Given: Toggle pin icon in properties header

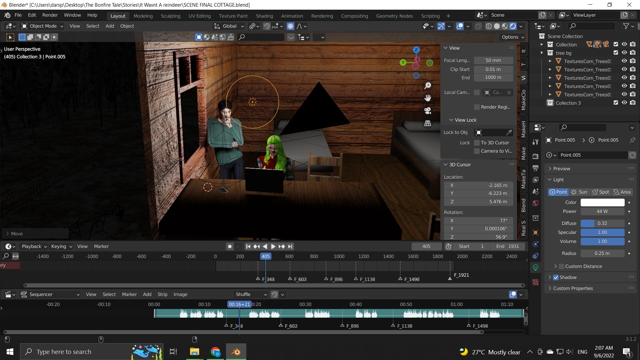Looking at the screenshot, I should click(x=632, y=140).
